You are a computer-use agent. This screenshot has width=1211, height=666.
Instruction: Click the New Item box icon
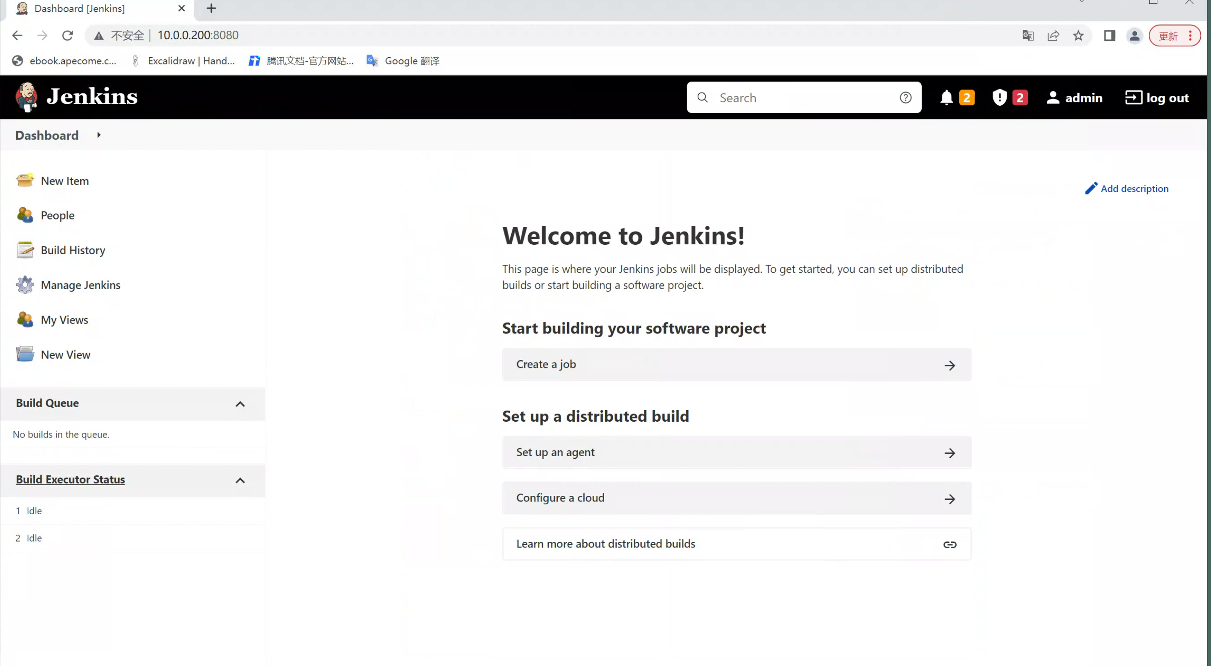click(x=24, y=180)
